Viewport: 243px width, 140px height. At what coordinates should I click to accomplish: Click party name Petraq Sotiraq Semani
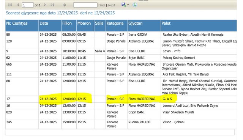[179, 58]
